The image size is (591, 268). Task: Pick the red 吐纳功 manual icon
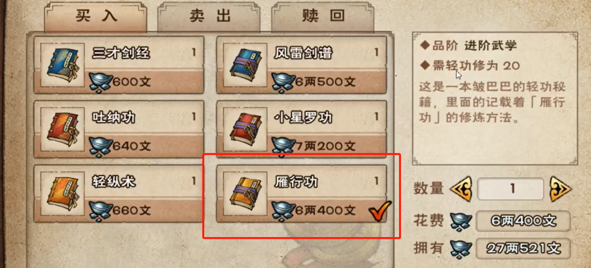(63, 129)
